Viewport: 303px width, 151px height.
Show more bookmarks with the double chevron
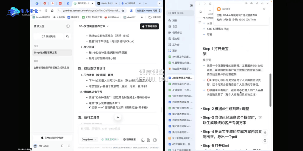click(142, 17)
